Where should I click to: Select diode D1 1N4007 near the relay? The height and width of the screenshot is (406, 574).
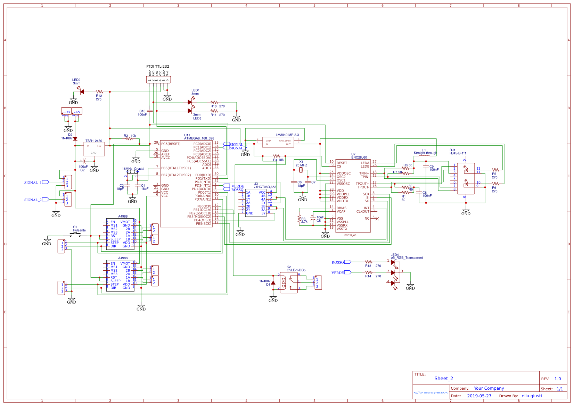click(x=274, y=283)
